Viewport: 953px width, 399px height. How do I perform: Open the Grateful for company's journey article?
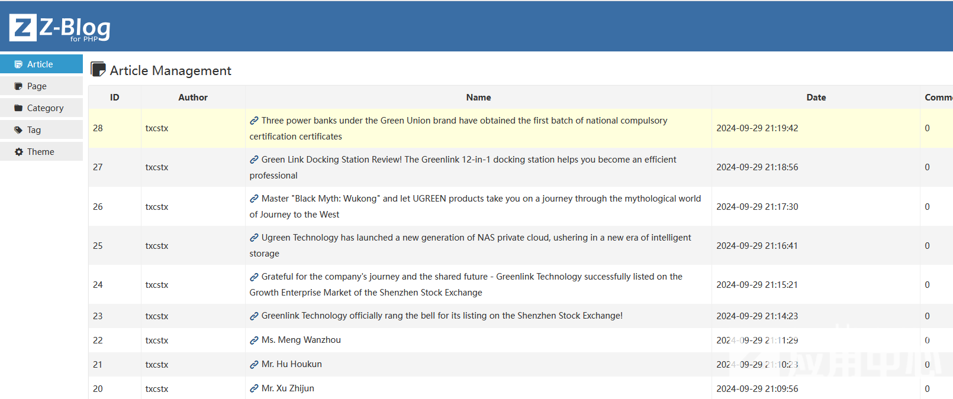pos(466,284)
